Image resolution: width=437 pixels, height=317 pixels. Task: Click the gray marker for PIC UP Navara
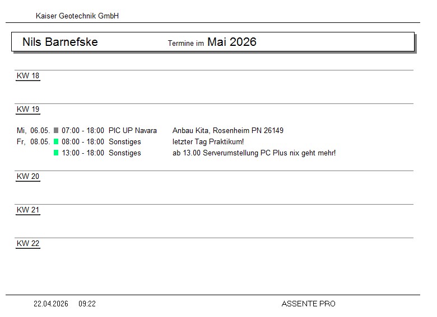(x=56, y=131)
